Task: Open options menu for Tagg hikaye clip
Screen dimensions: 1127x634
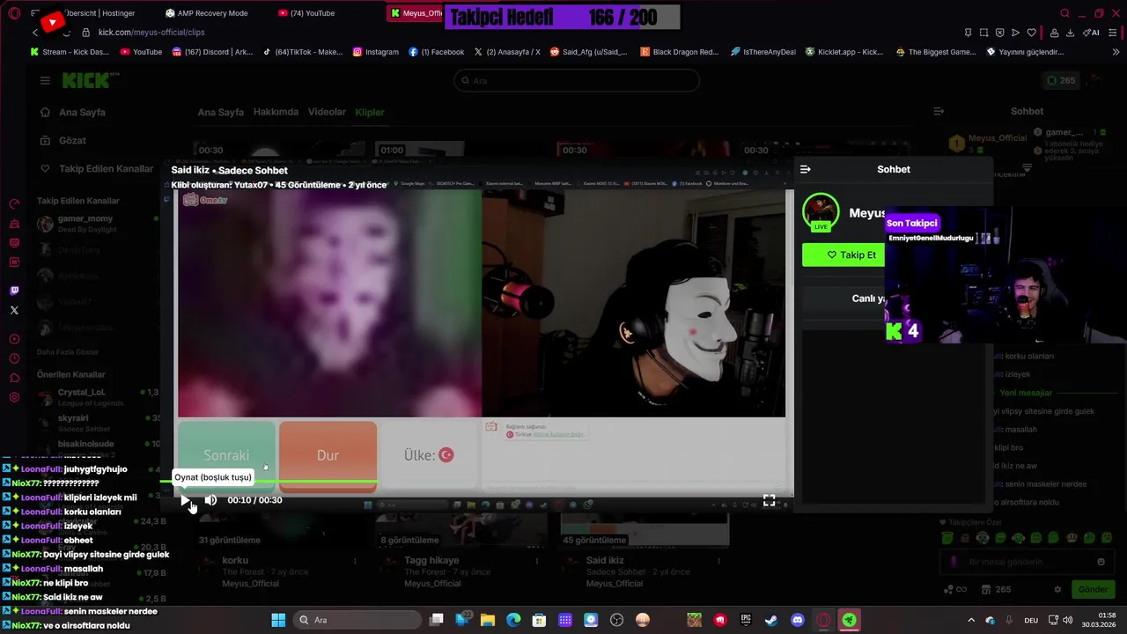Action: [x=537, y=561]
